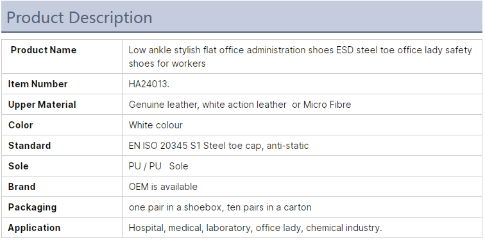This screenshot has width=485, height=240.
Task: Click the product name text about office safety shoes
Action: pos(300,56)
